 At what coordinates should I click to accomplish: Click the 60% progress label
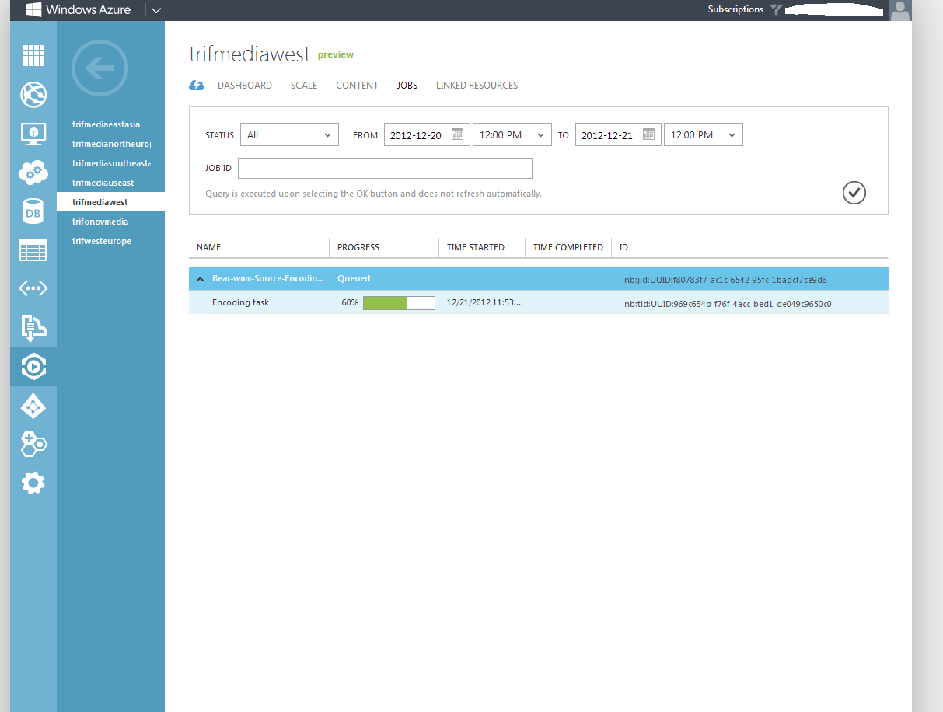tap(350, 303)
